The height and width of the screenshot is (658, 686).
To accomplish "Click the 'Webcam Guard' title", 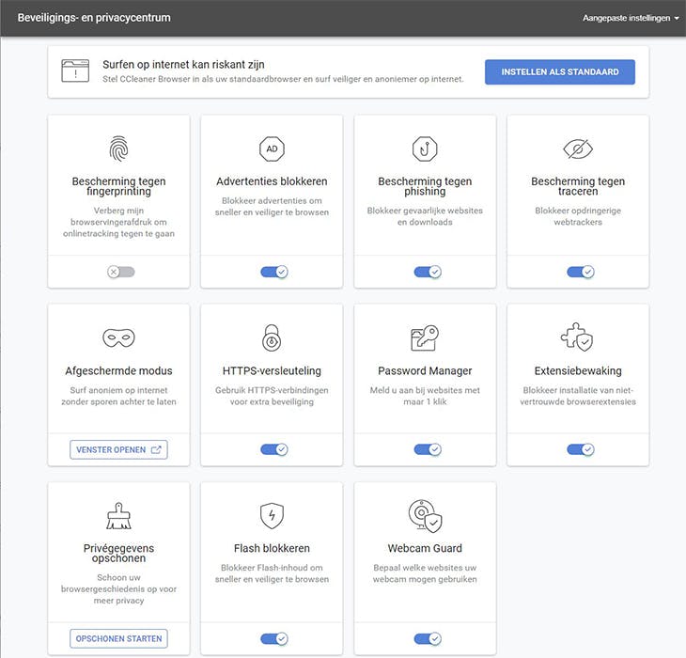I will coord(425,548).
